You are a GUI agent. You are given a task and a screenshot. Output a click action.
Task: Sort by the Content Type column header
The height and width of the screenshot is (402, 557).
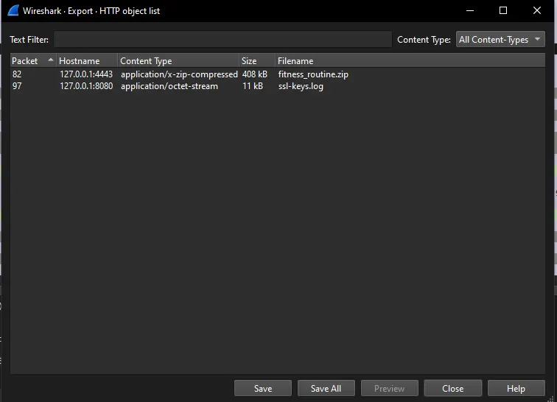178,60
